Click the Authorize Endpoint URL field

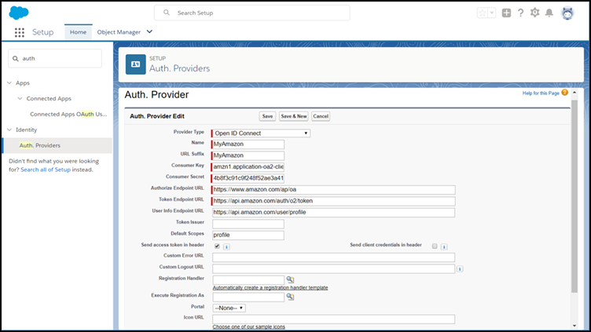tap(333, 190)
